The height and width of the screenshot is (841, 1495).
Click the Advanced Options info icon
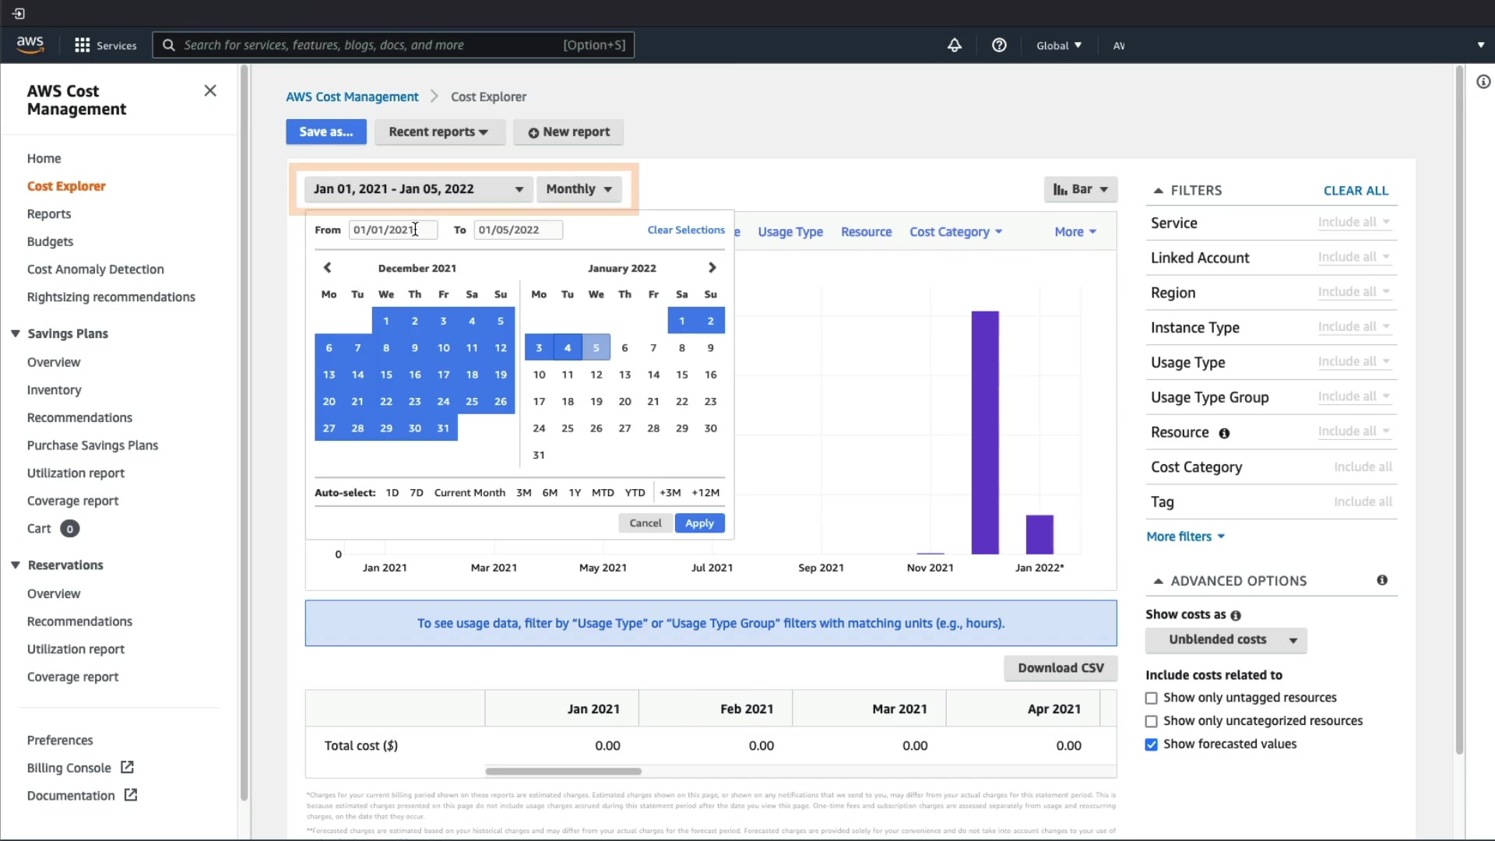pyautogui.click(x=1382, y=580)
